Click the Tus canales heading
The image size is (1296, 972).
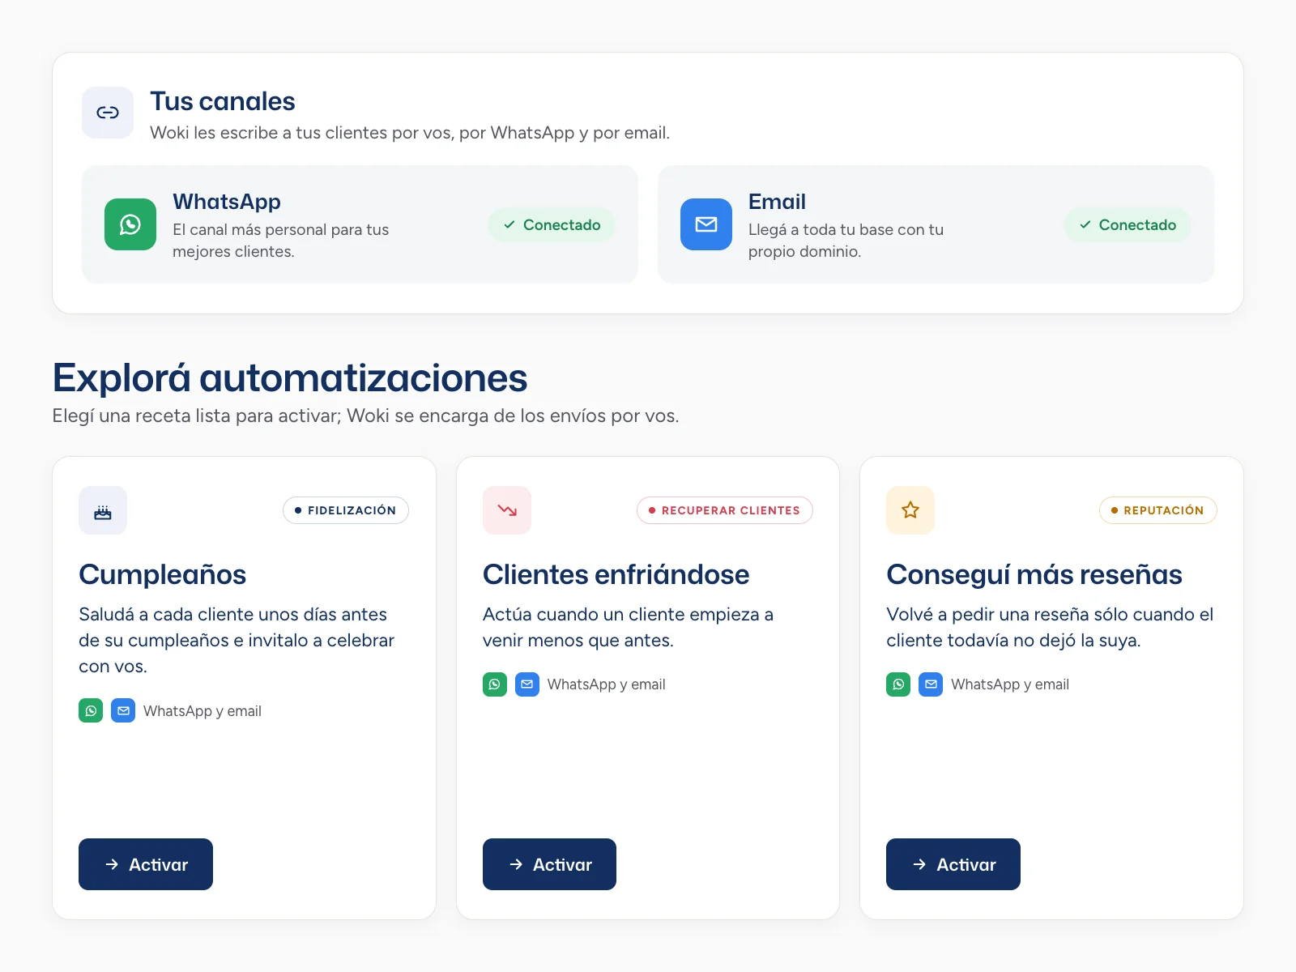(223, 101)
